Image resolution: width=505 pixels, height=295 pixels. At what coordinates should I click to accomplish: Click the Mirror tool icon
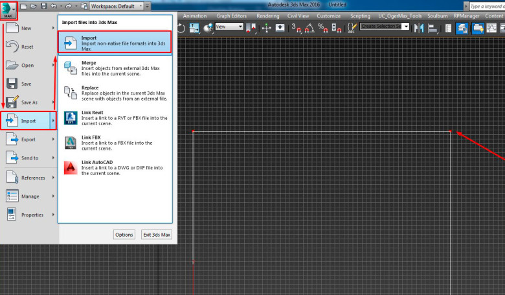coord(419,28)
